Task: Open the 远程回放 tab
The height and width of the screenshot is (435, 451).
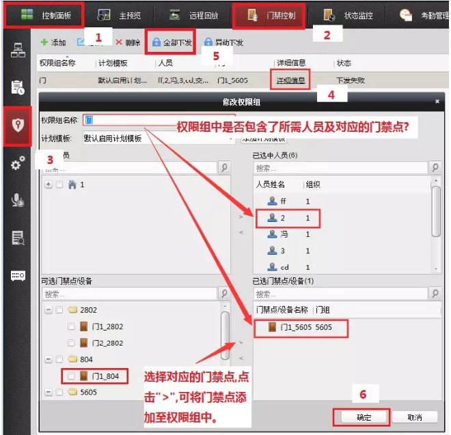Action: tap(193, 15)
